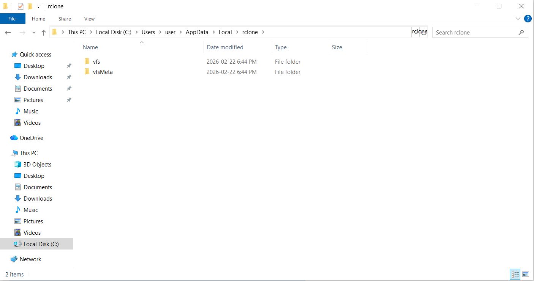Expand the chevron after rclone in breadcrumb
This screenshot has width=534, height=281.
click(x=263, y=32)
